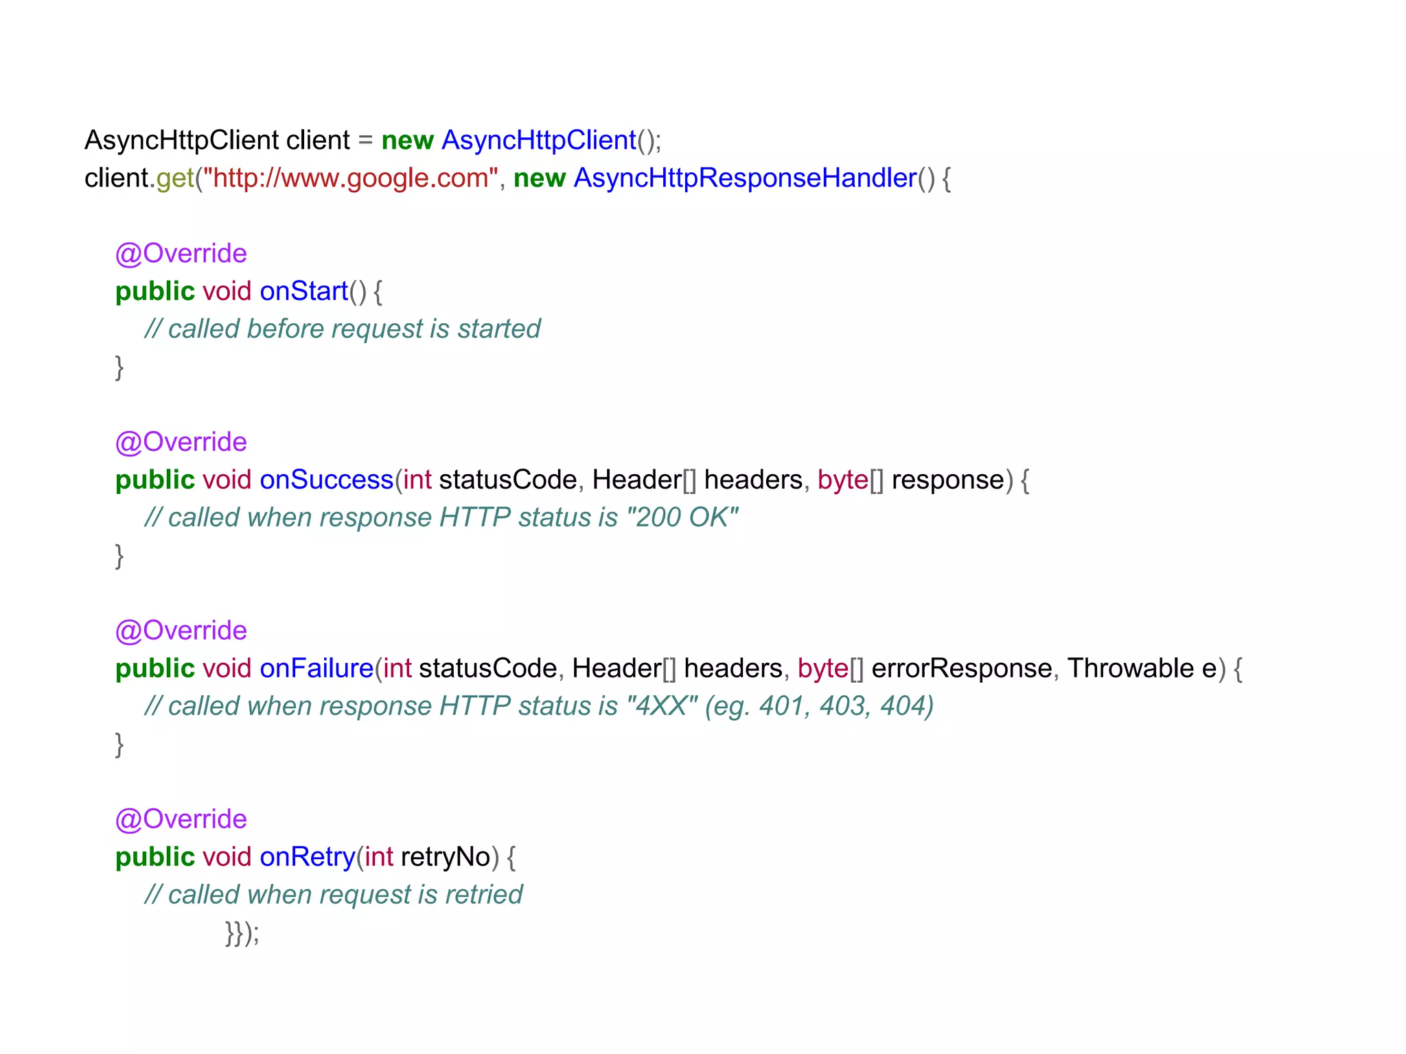The image size is (1406, 1054).
Task: Click the comment mentioning "200 OK"
Action: click(441, 518)
